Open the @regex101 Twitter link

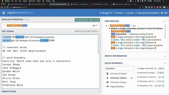[x=106, y=13]
